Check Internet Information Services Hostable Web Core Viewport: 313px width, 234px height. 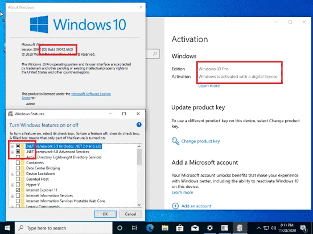pyautogui.click(x=18, y=201)
